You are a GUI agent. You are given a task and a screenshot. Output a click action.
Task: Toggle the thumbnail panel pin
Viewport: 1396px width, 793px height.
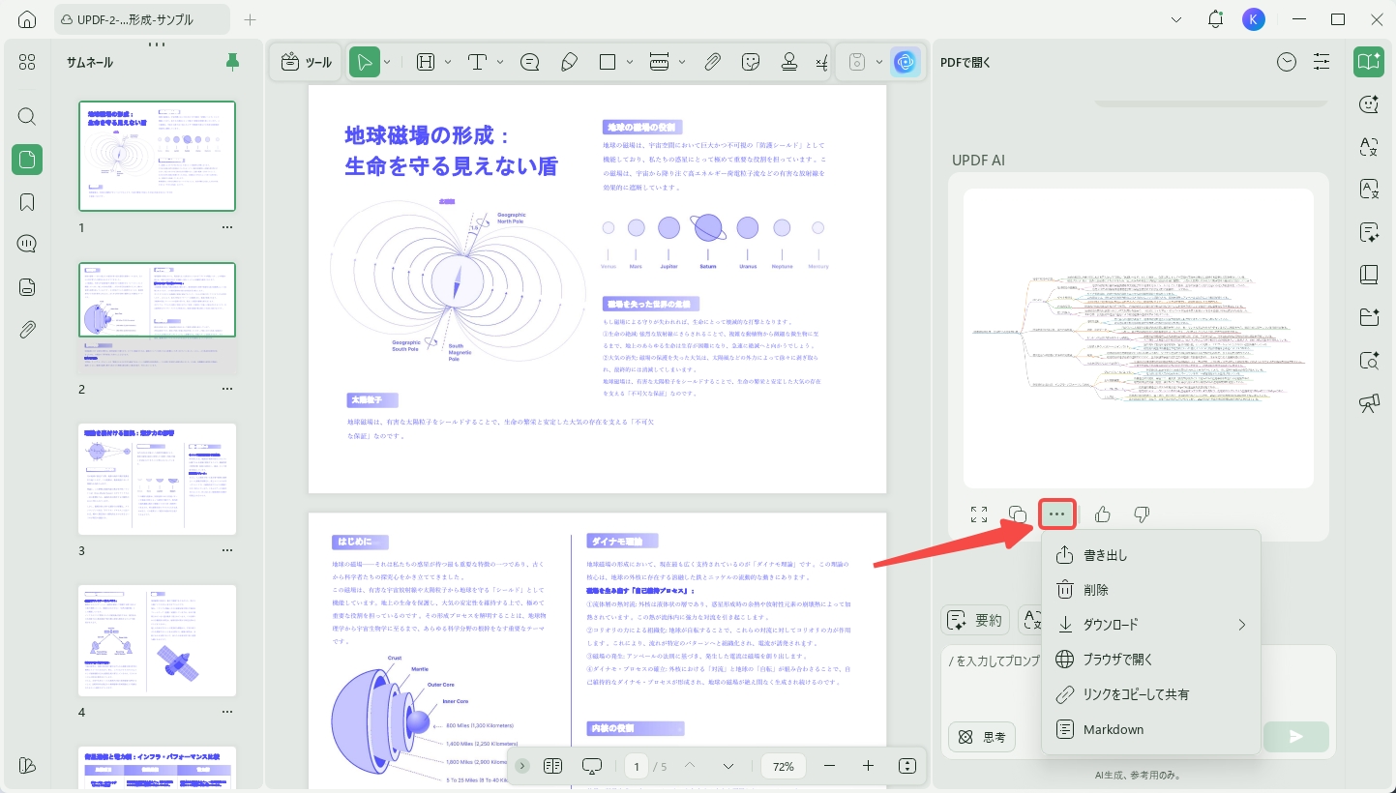click(x=232, y=62)
